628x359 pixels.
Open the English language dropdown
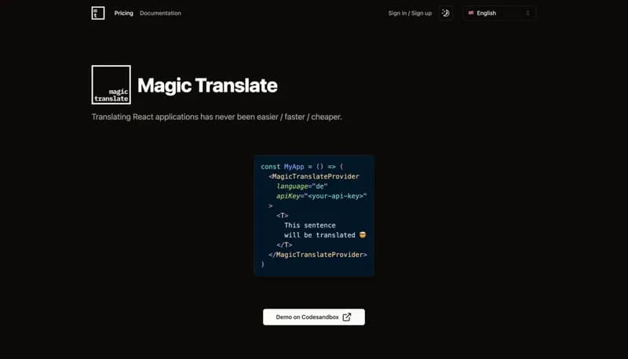498,13
